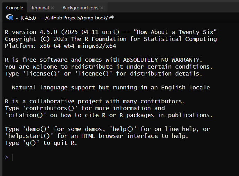Click in the console command prompt
Image resolution: width=239 pixels, height=176 pixels.
click(x=104, y=157)
